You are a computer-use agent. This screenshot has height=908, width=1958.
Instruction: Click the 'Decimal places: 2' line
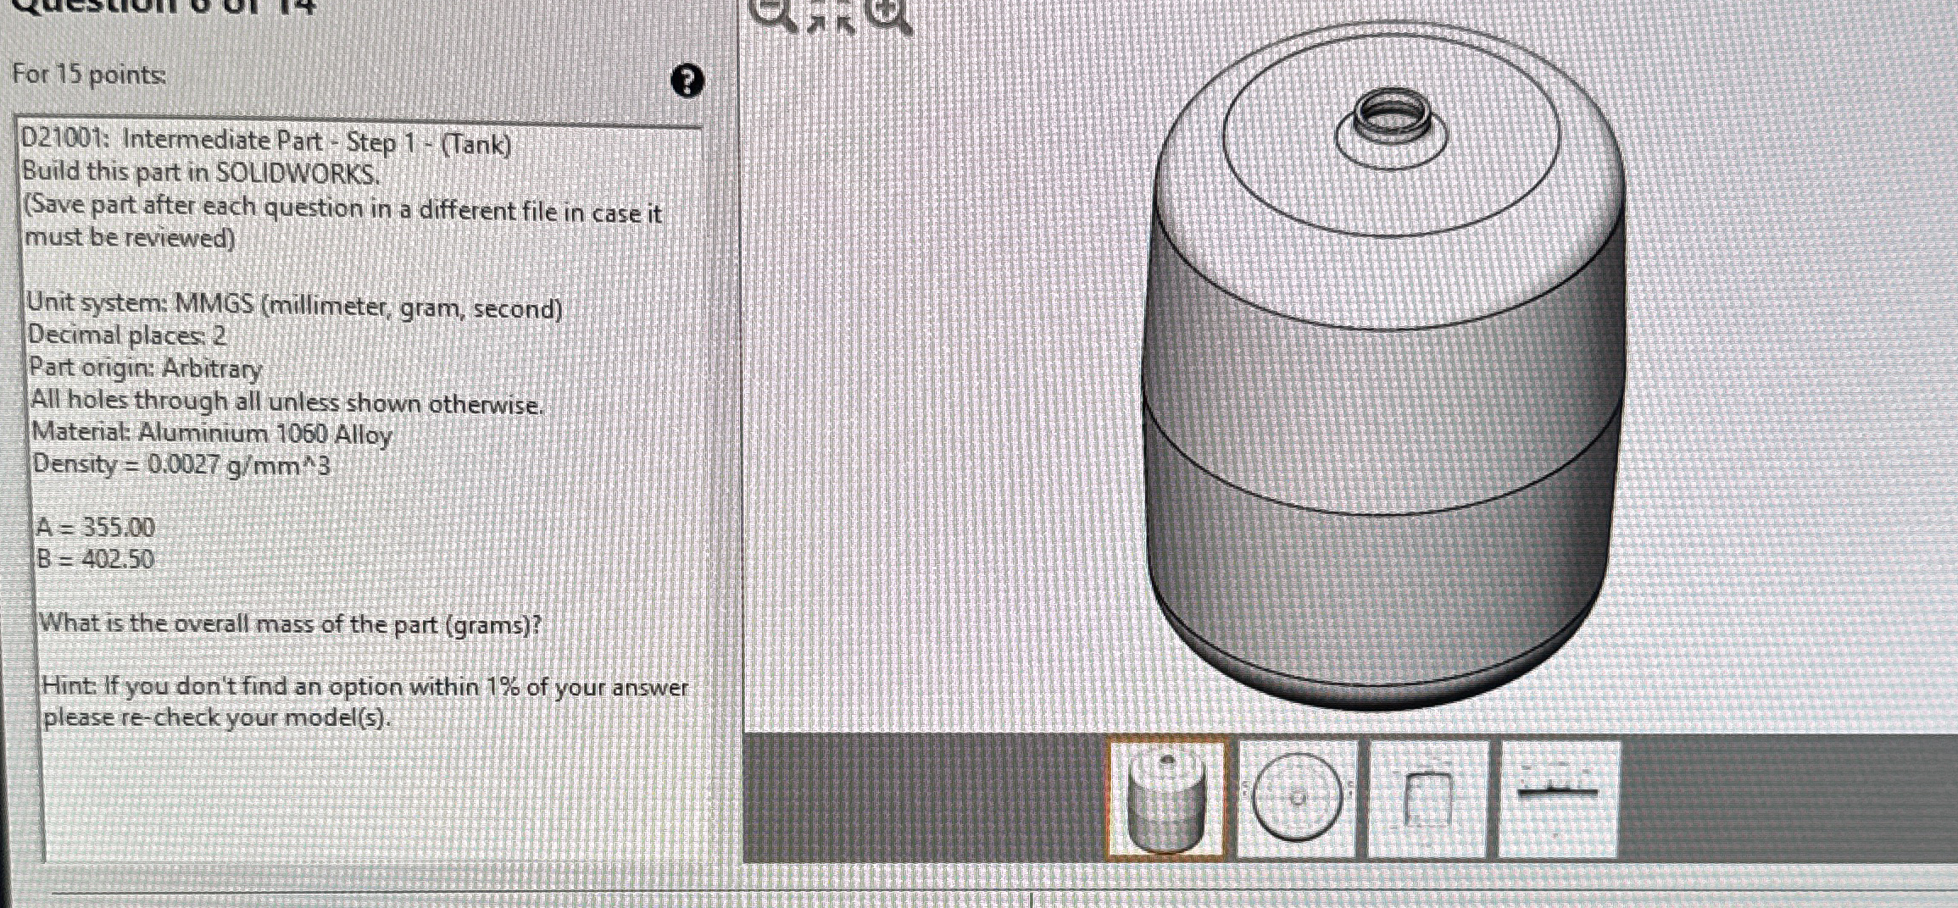pyautogui.click(x=127, y=335)
